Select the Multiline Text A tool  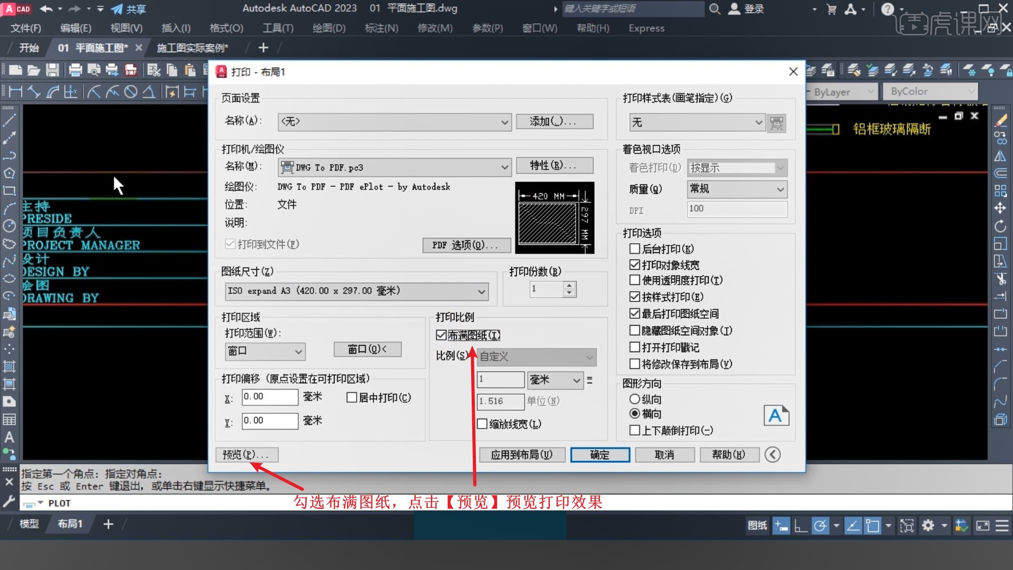click(9, 437)
